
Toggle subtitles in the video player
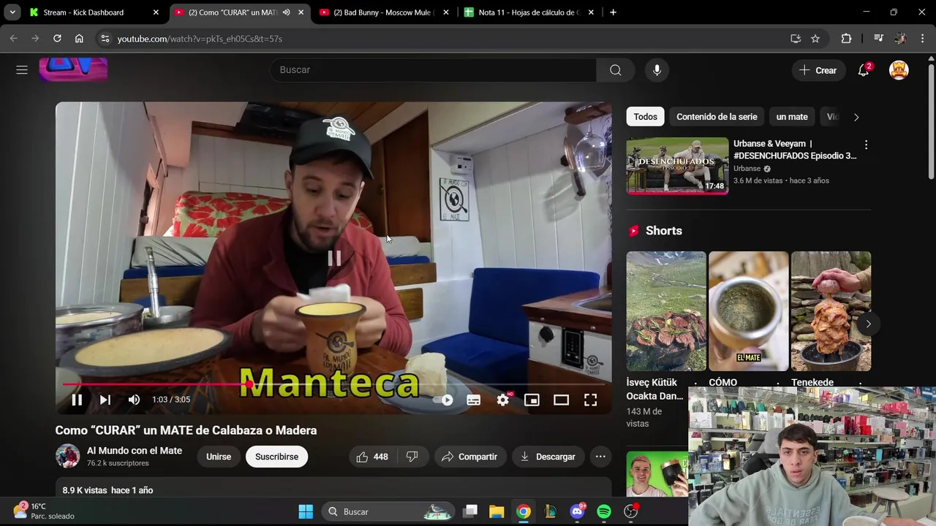pos(474,400)
